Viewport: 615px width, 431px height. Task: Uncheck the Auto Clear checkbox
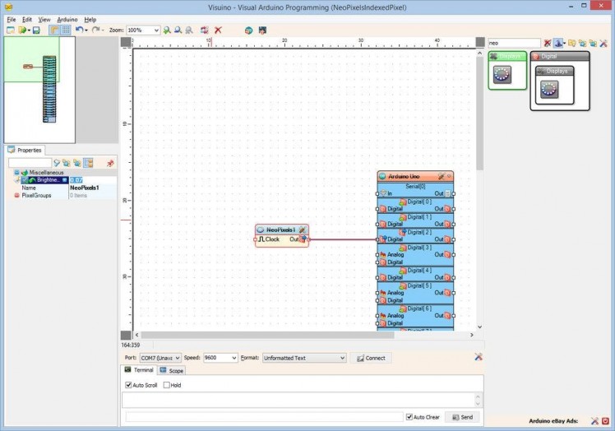point(409,417)
